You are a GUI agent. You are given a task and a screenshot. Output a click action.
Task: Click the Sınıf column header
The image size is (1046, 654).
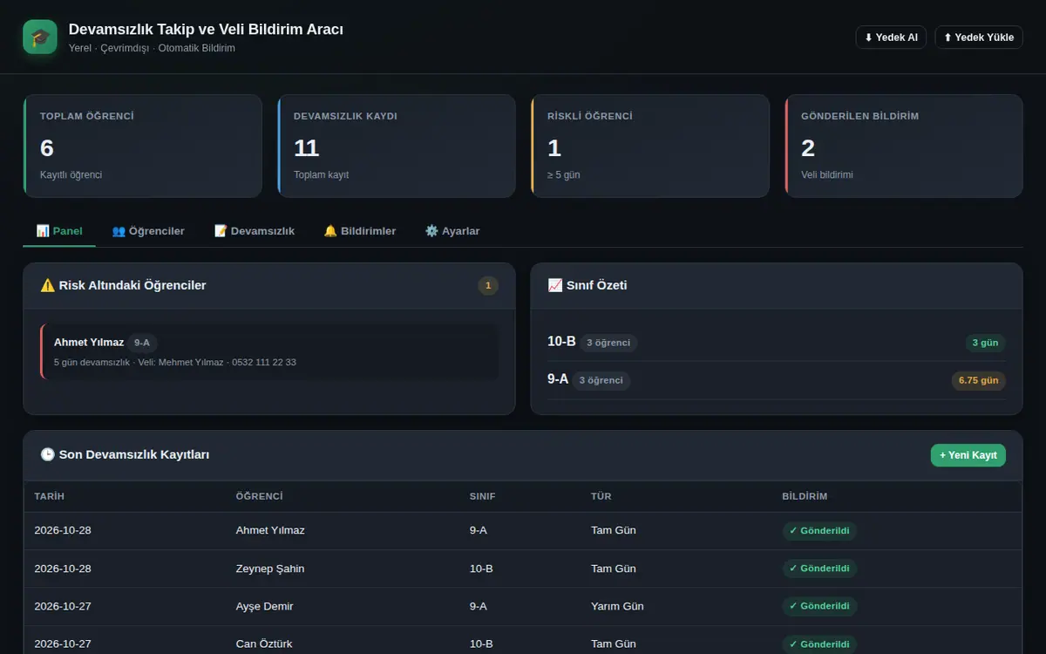click(482, 496)
